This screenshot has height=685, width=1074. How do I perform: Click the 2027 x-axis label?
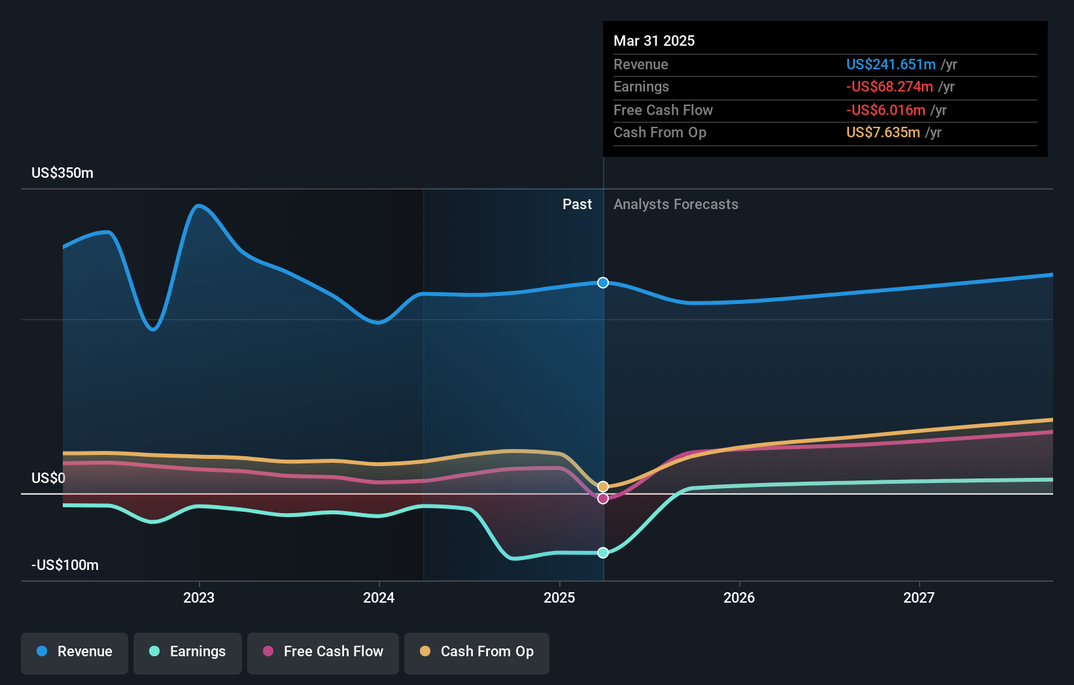tap(919, 597)
